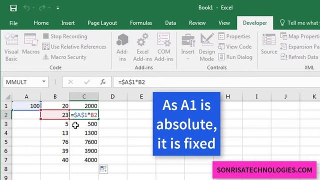Open the Visual Basic editor

(x=11, y=47)
